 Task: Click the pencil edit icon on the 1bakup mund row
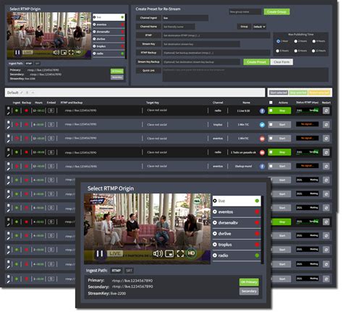pos(9,169)
